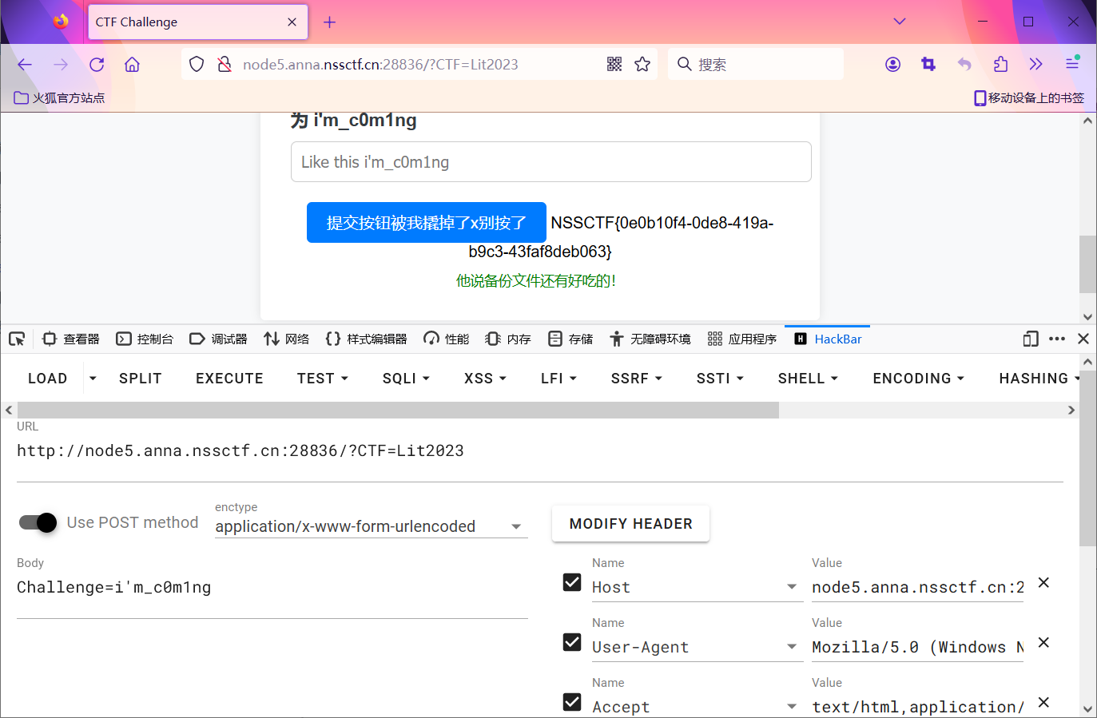Image resolution: width=1097 pixels, height=718 pixels.
Task: Disable the Use POST method switch
Action: click(x=38, y=522)
